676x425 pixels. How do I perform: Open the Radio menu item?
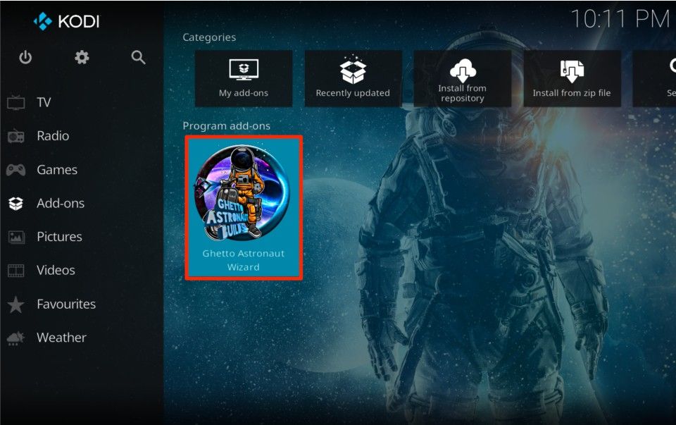pyautogui.click(x=53, y=136)
